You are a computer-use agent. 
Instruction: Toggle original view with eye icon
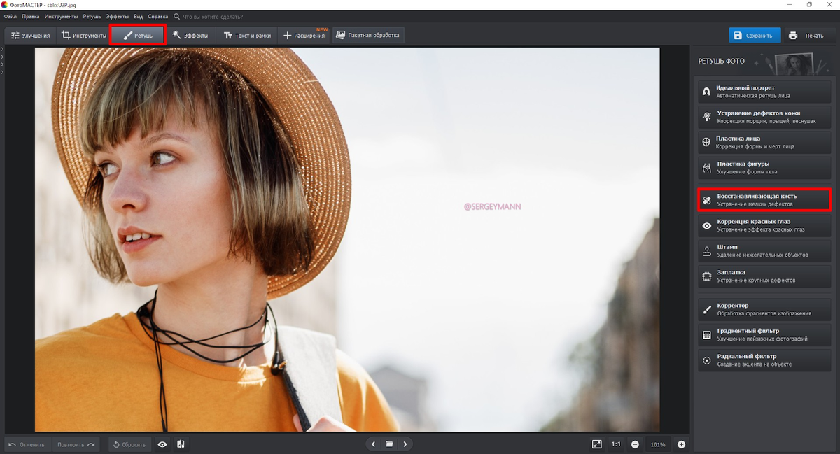[162, 444]
